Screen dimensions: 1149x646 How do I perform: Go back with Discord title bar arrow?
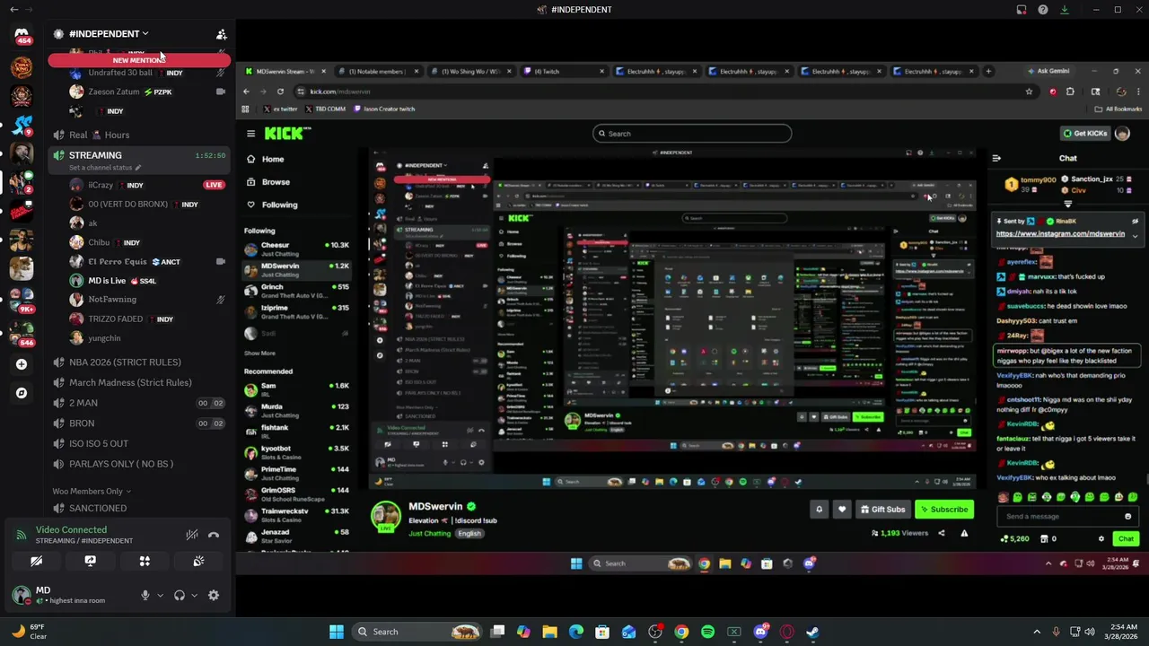pyautogui.click(x=13, y=10)
